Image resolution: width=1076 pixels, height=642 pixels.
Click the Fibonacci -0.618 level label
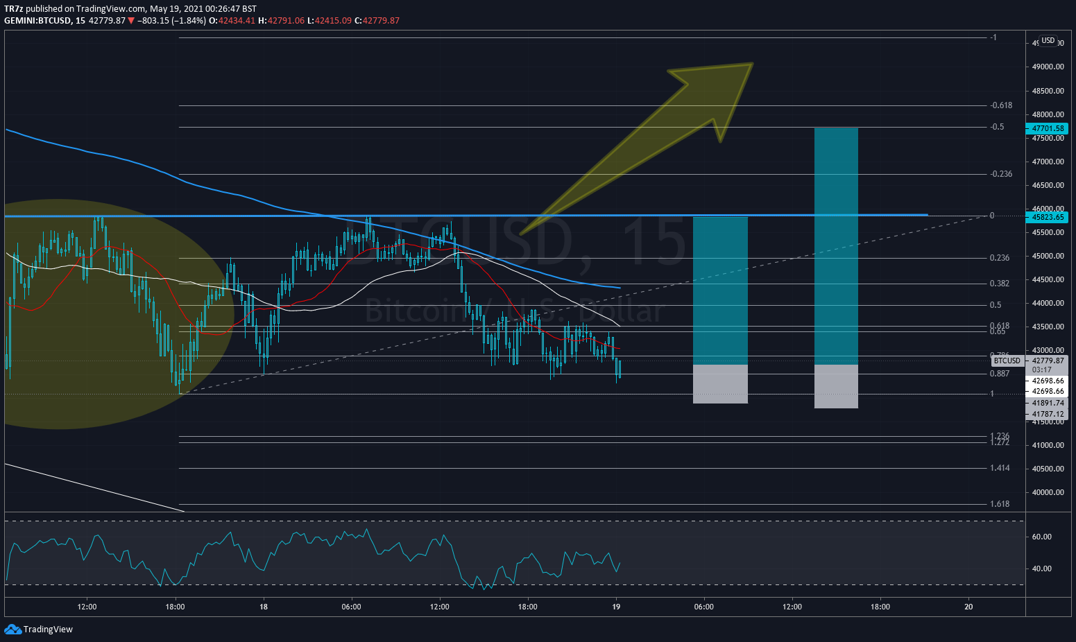coord(1001,105)
